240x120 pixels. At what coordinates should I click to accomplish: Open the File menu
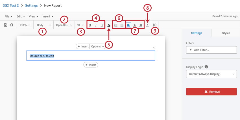pos(8,16)
